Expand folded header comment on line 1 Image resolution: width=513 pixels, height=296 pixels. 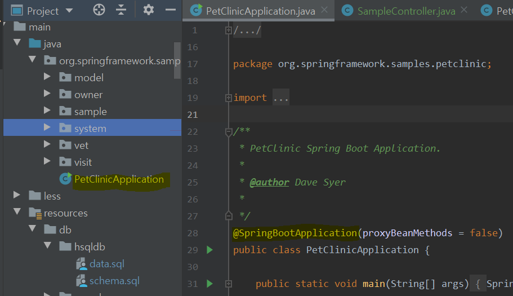pos(229,30)
